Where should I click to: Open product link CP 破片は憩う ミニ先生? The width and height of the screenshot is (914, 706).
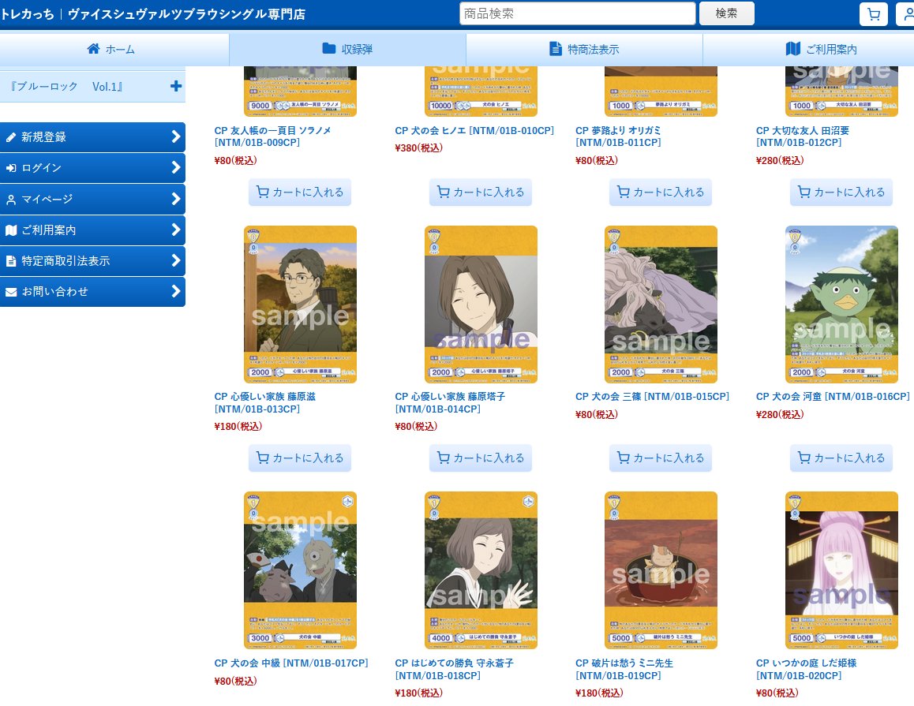coord(624,669)
